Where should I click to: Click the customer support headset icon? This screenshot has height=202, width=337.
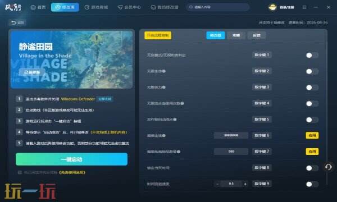[329, 167]
